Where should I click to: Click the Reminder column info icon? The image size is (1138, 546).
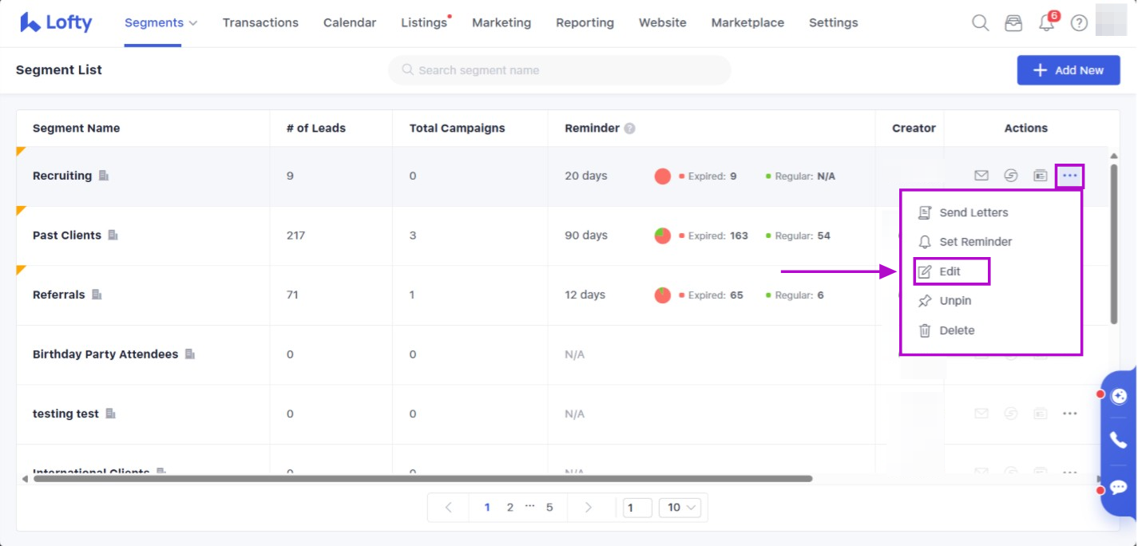tap(629, 129)
